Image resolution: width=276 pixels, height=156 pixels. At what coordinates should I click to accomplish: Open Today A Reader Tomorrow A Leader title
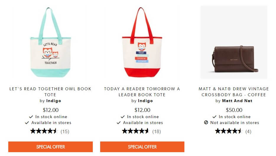[x=142, y=92]
